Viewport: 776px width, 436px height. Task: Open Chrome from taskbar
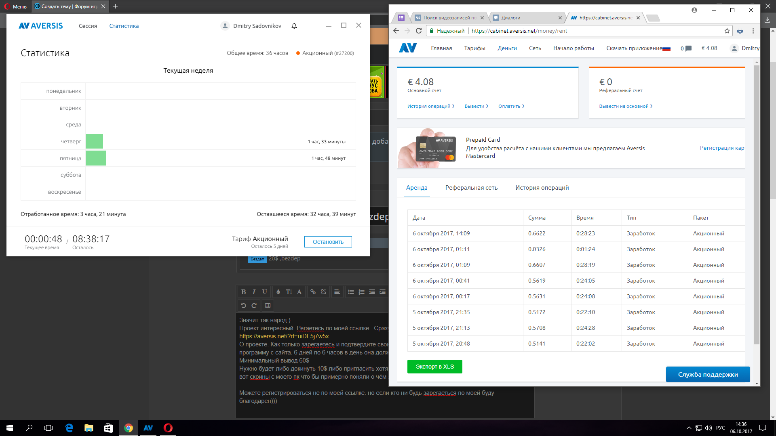129,428
